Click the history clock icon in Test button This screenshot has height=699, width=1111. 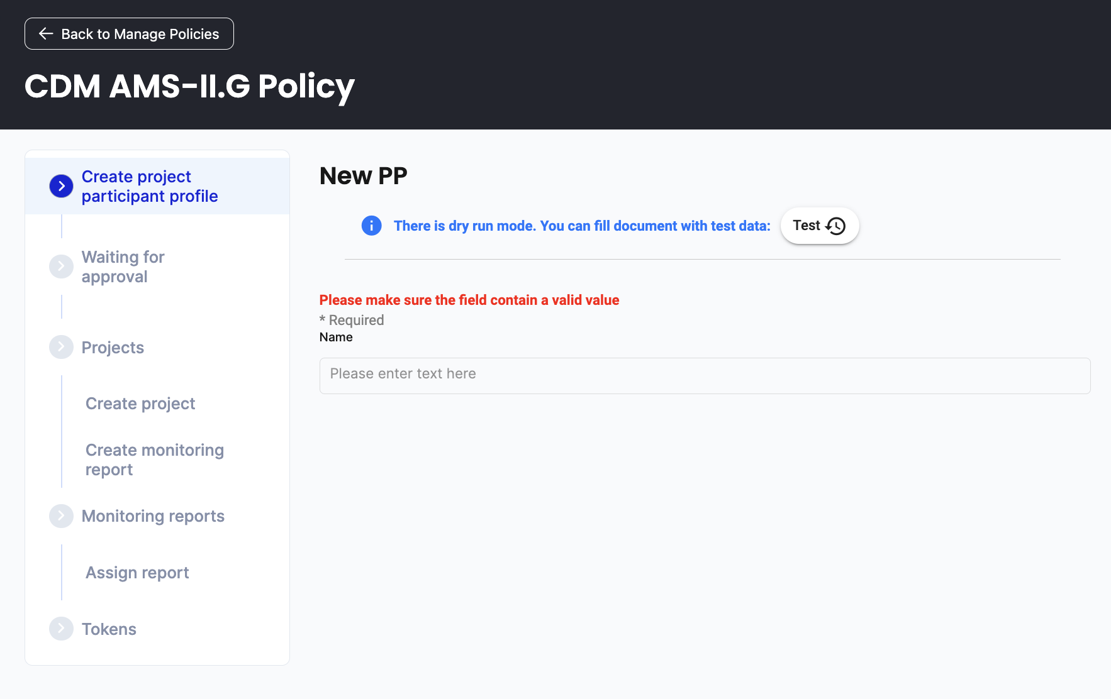(835, 226)
